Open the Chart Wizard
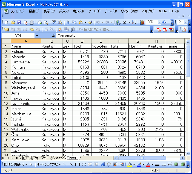 pos(142,22)
